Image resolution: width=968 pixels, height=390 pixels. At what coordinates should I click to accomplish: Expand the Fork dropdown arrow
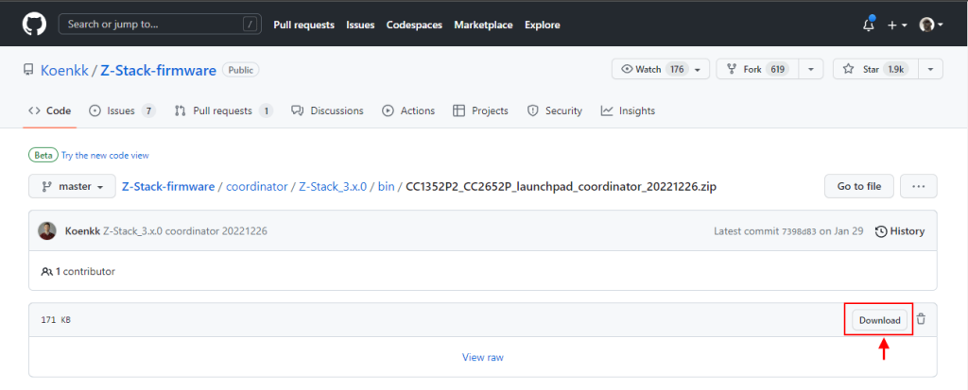(811, 70)
